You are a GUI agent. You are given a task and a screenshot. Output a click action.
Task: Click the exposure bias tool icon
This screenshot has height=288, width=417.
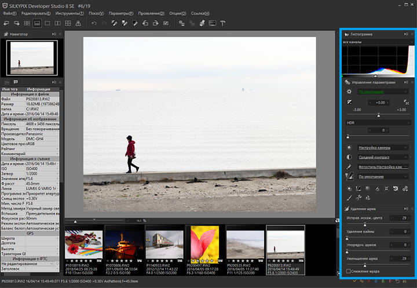coord(349,102)
